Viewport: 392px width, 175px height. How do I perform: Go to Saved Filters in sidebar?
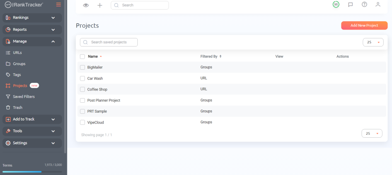click(24, 97)
